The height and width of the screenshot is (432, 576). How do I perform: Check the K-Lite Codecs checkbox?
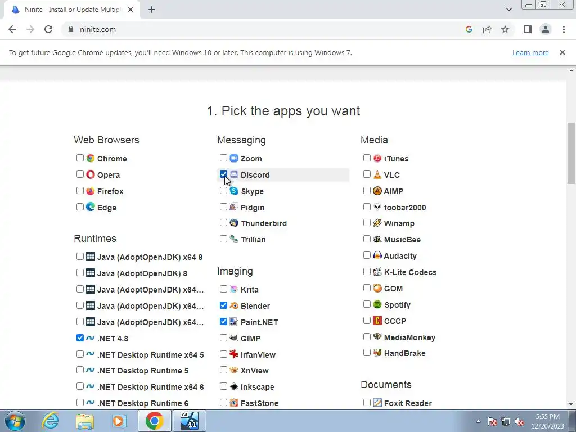pos(367,272)
